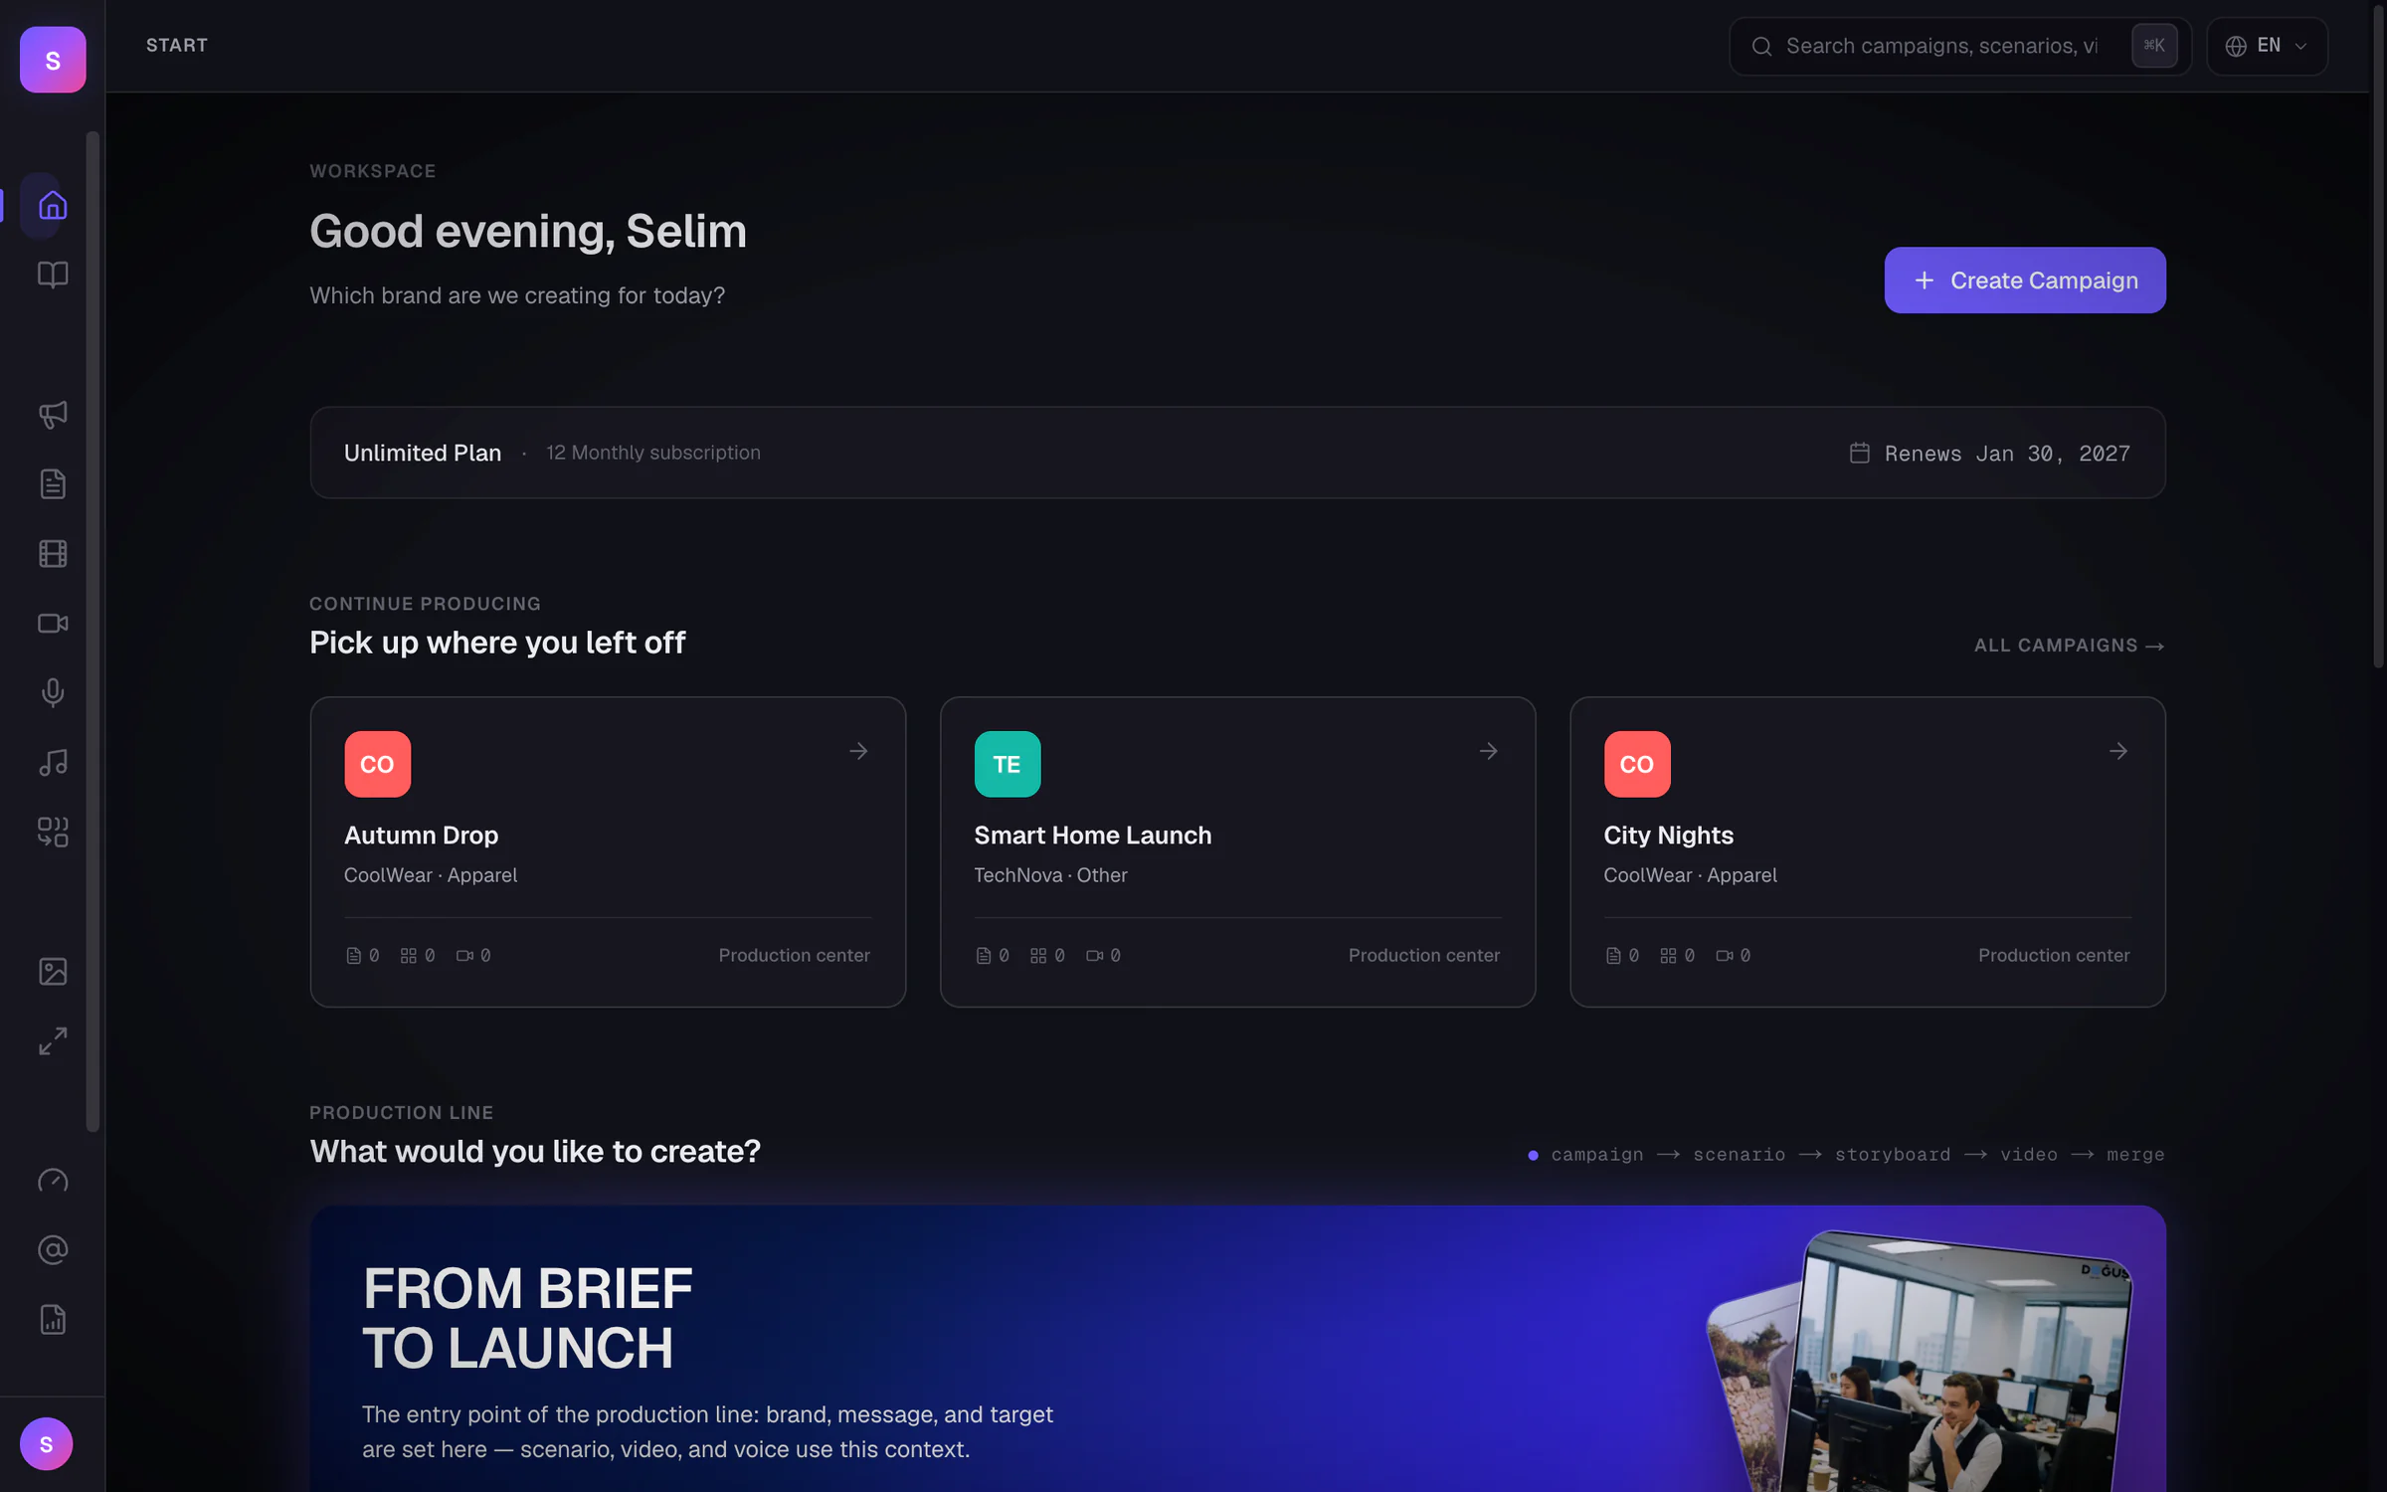Click TechNova · Other subtitle

tap(1050, 875)
